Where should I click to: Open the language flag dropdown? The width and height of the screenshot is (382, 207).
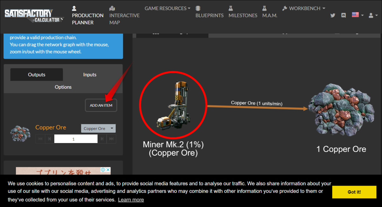coord(357,15)
